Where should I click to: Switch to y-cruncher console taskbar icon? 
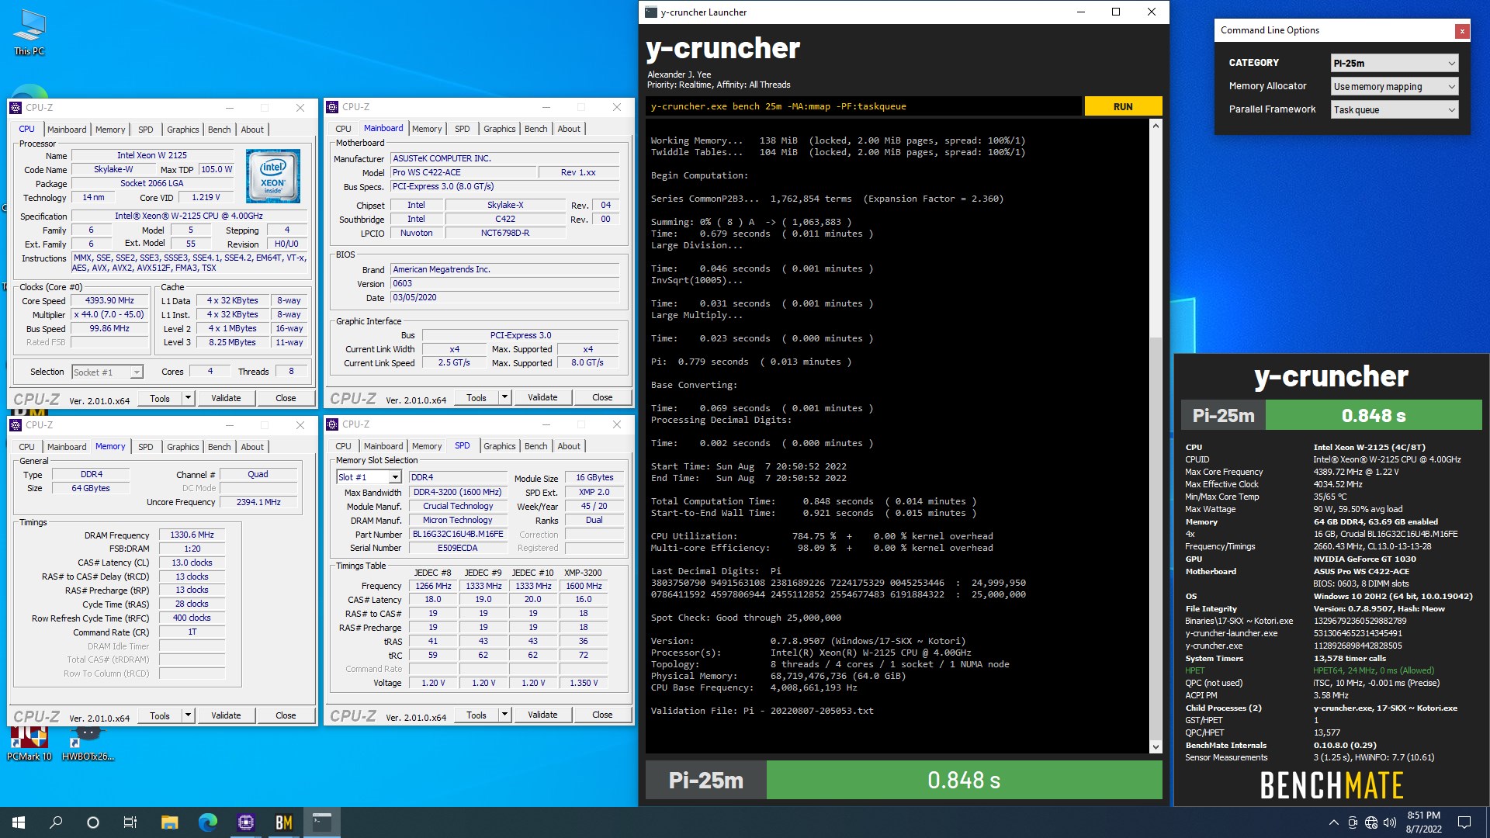(x=321, y=822)
